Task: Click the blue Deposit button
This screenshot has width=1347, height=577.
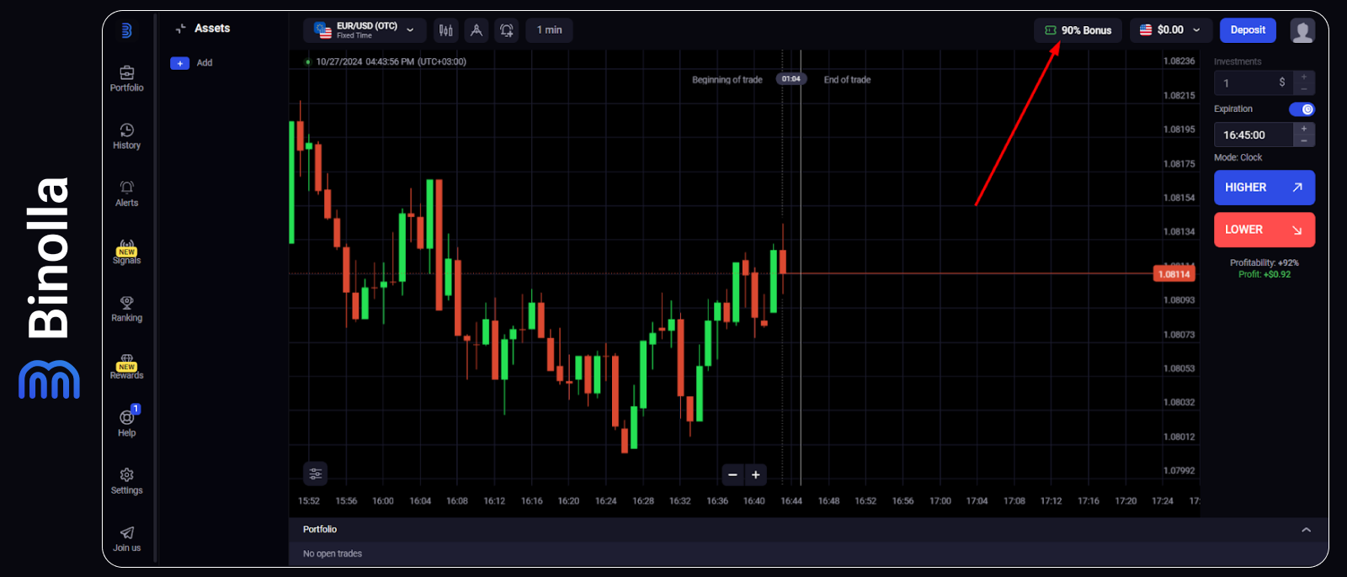Action: pos(1248,30)
